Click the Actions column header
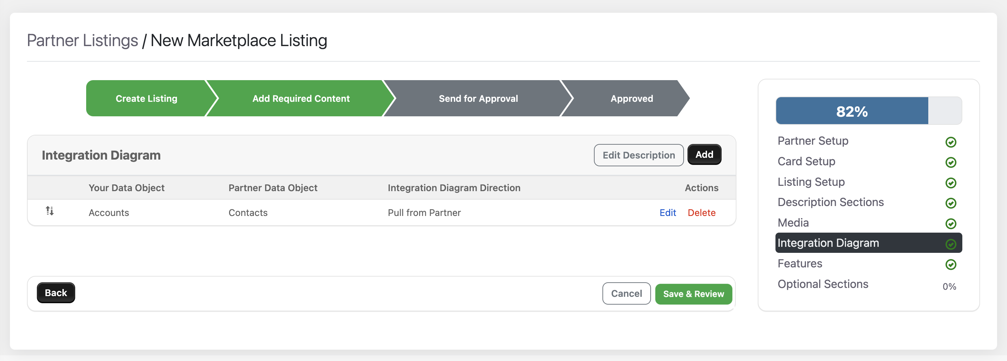This screenshot has height=361, width=1007. click(701, 188)
